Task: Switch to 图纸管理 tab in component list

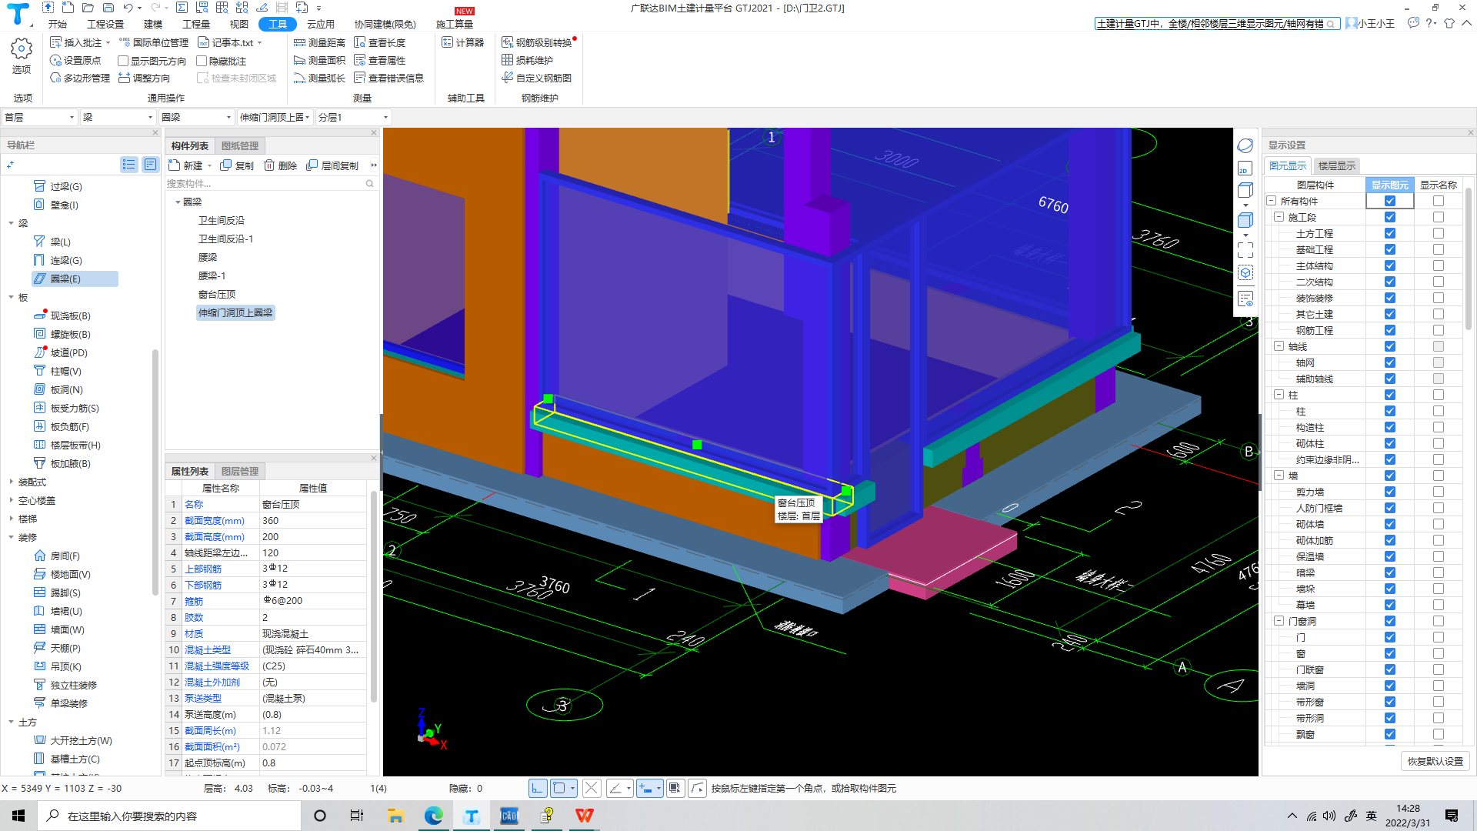Action: [240, 145]
